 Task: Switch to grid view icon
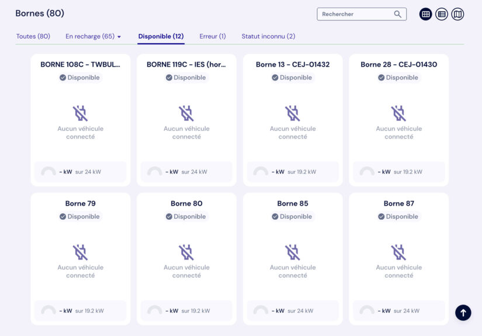point(426,14)
